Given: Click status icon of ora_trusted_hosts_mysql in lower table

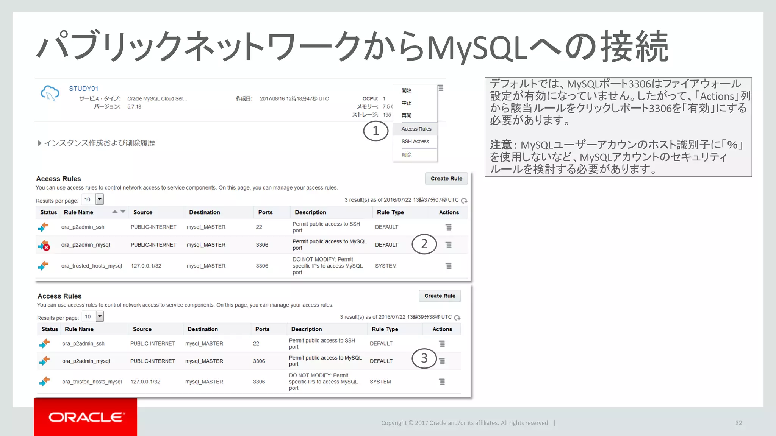Looking at the screenshot, I should point(44,381).
